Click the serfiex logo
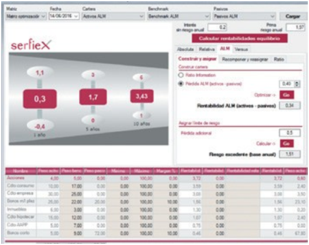 point(31,44)
